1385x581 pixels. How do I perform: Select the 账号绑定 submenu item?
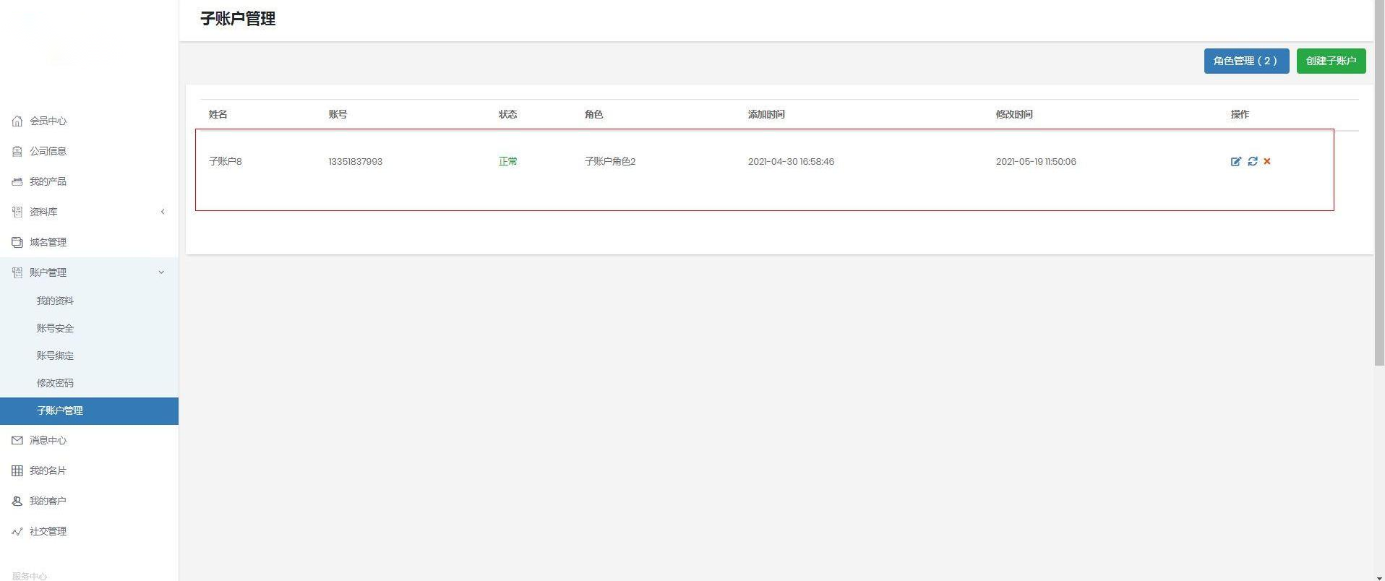tap(55, 356)
